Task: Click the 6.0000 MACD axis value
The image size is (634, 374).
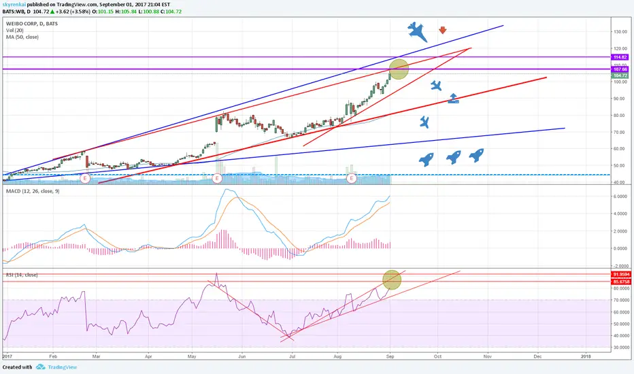Action: coord(620,197)
